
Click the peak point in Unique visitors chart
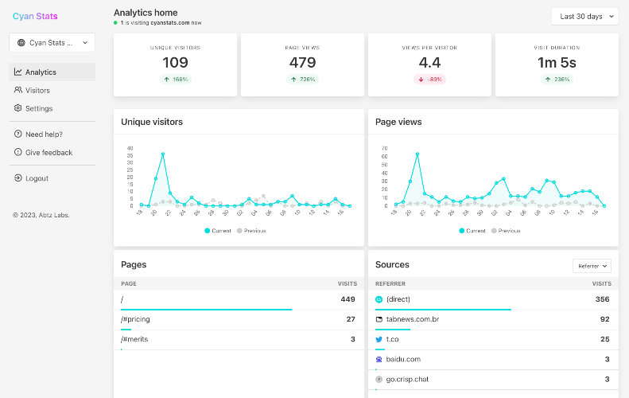163,154
